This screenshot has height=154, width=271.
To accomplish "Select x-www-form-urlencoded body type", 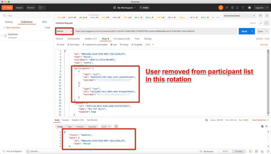I will (83, 45).
